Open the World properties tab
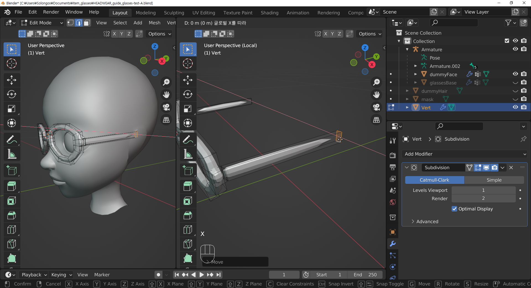This screenshot has height=288, width=531. click(392, 202)
